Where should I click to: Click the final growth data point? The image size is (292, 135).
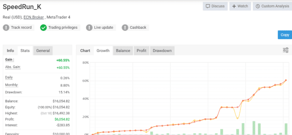(286, 80)
